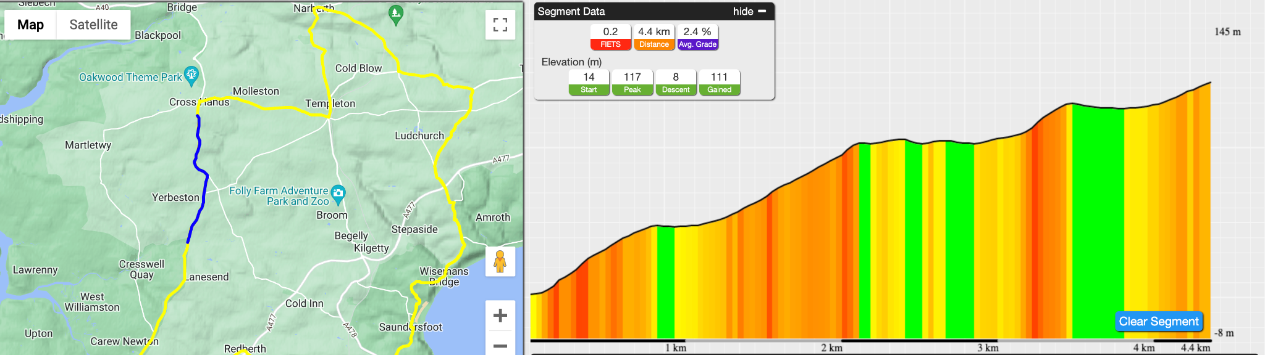Select Oakwood Theme Park marker
Screen dimensions: 1265x355
click(191, 76)
